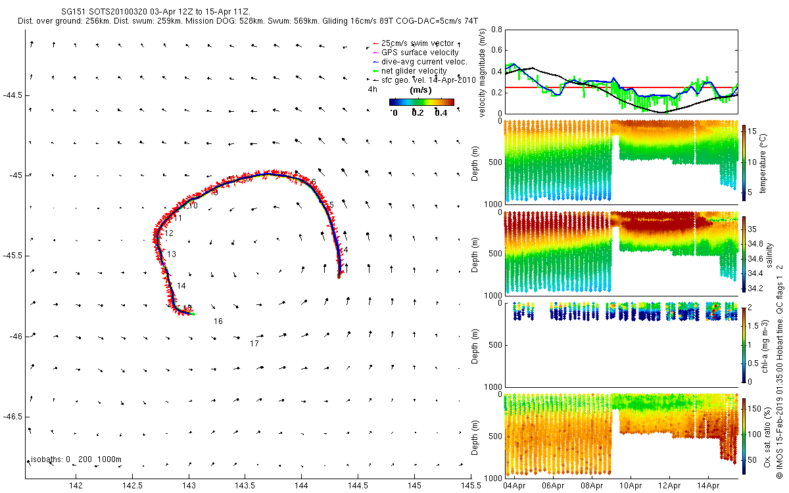Click the '4h' label under the legend
The height and width of the screenshot is (493, 789).
(x=372, y=89)
